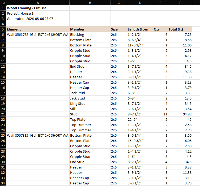Click the 'Member' header cell
Image resolution: width=200 pixels, height=186 pixels.
(90, 29)
